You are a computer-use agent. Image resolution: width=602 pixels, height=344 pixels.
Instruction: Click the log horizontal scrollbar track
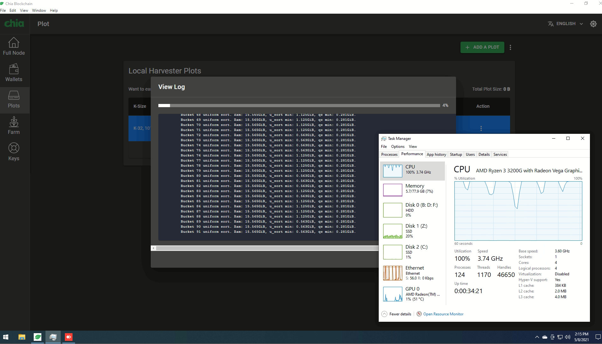point(267,248)
